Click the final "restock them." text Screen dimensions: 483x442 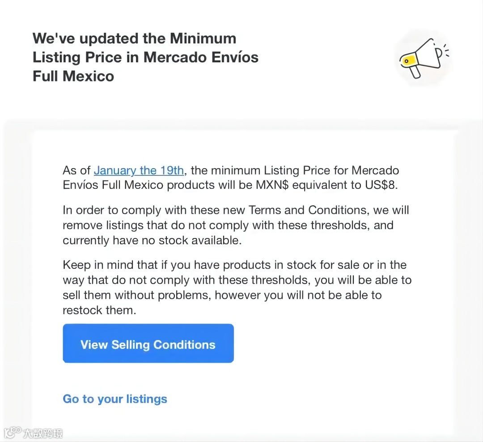click(99, 310)
